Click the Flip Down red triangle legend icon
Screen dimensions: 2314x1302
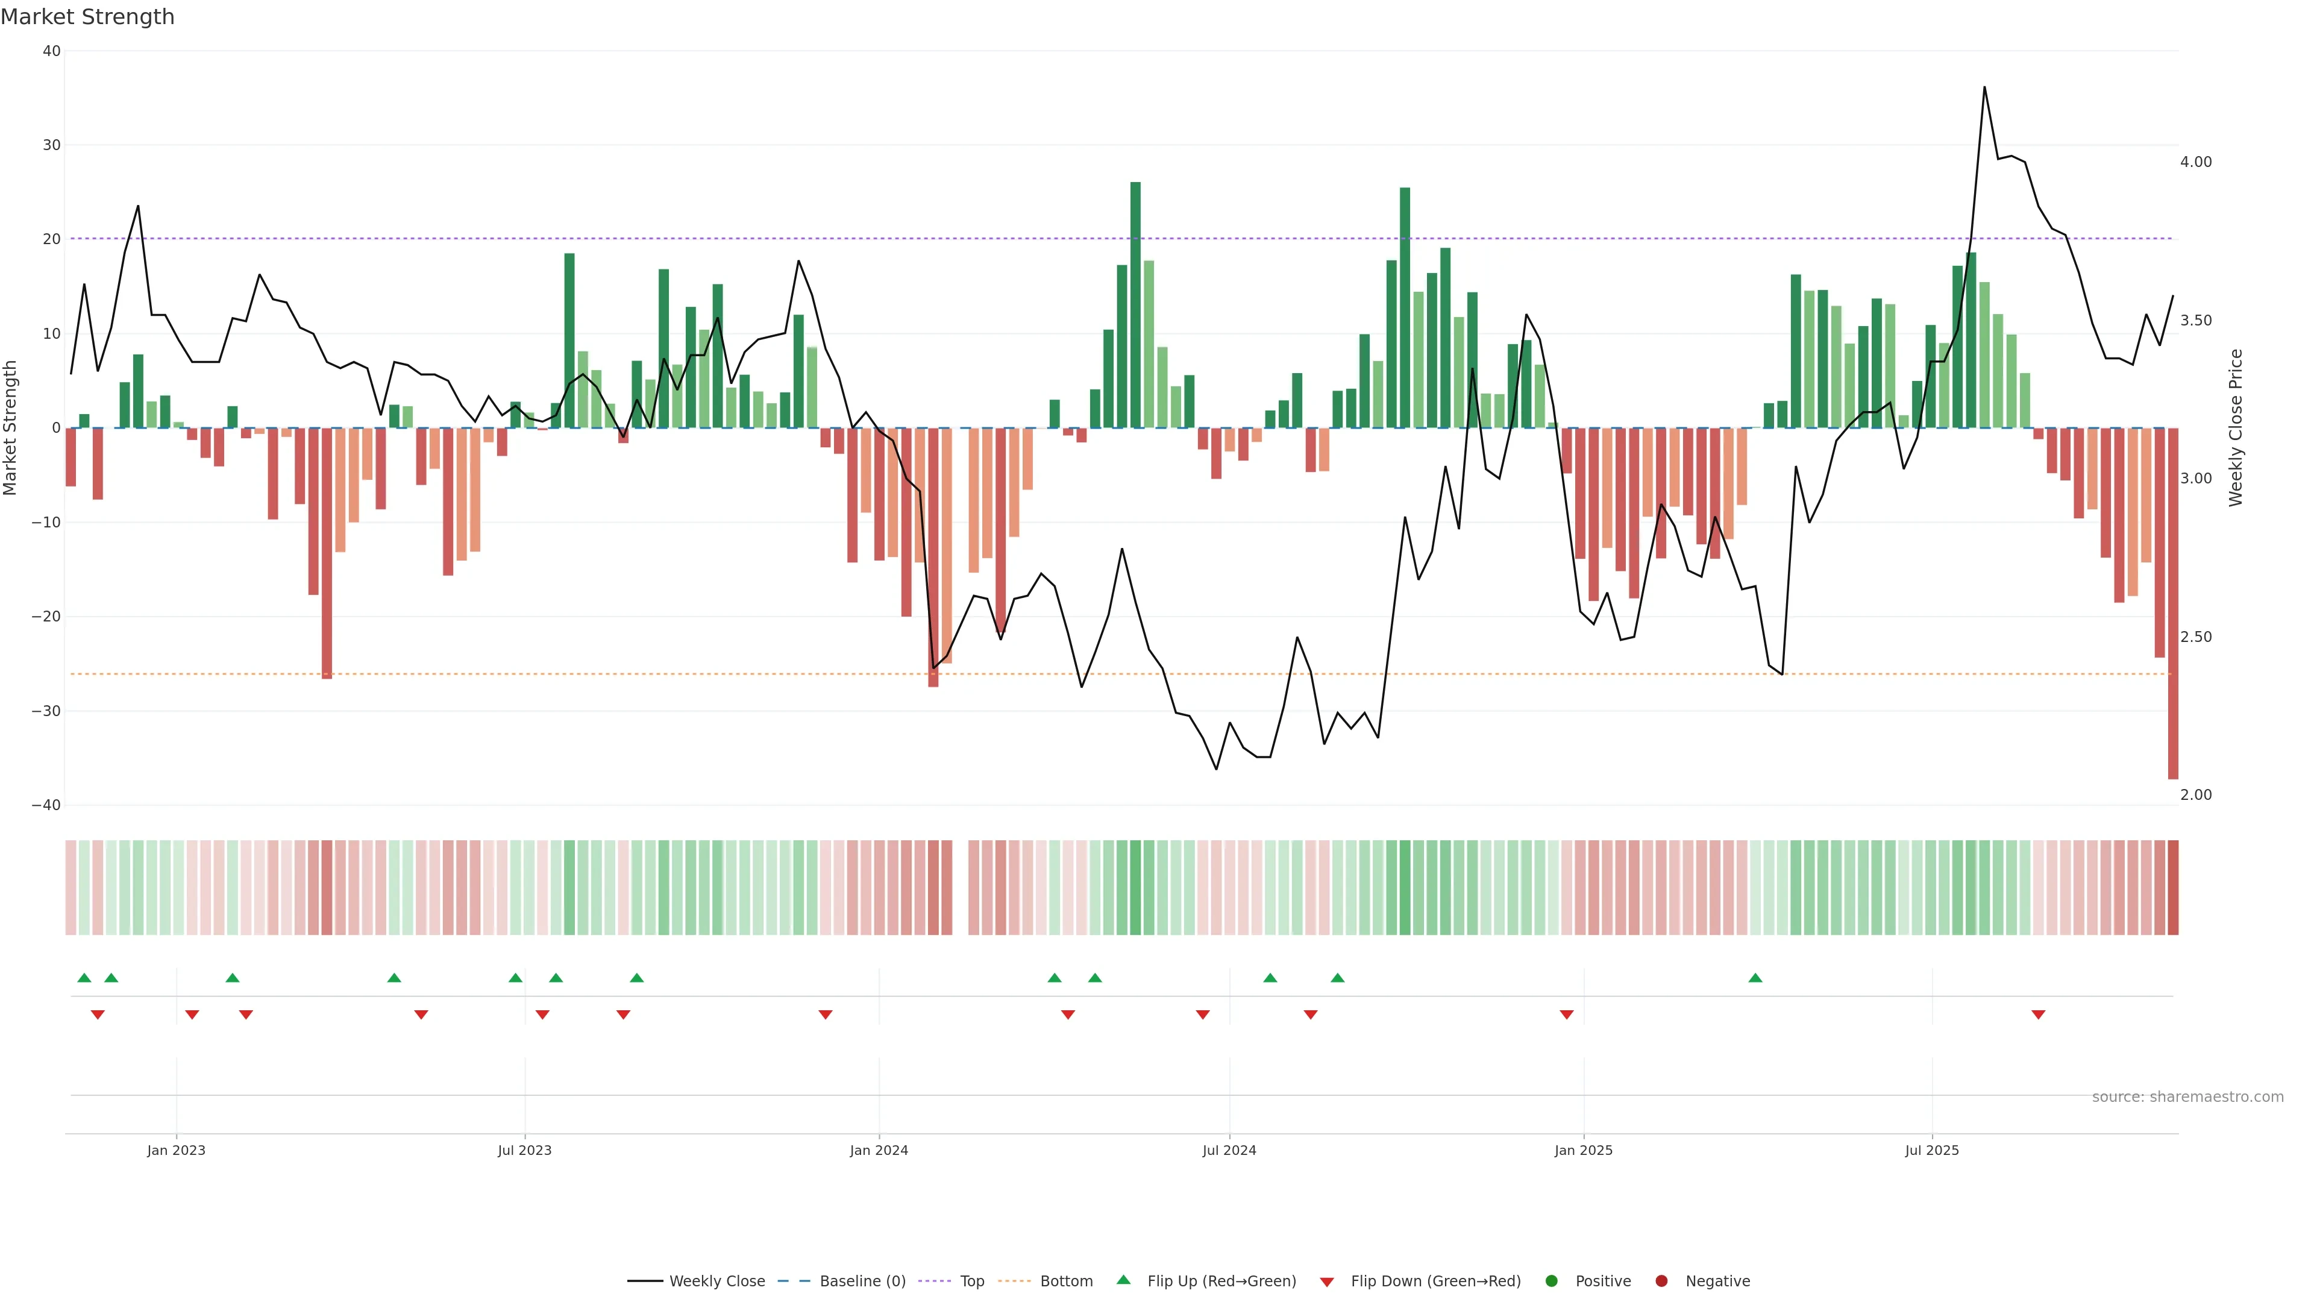(1326, 1282)
